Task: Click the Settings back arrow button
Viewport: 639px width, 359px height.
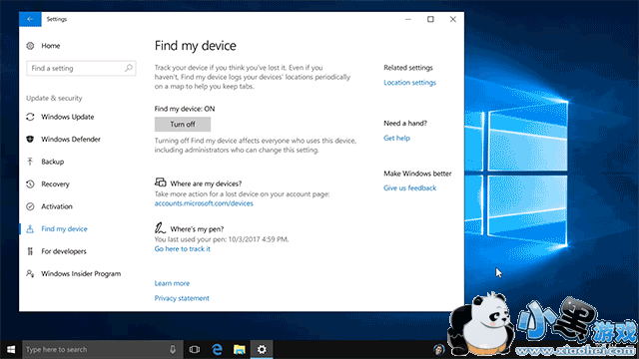Action: point(30,19)
